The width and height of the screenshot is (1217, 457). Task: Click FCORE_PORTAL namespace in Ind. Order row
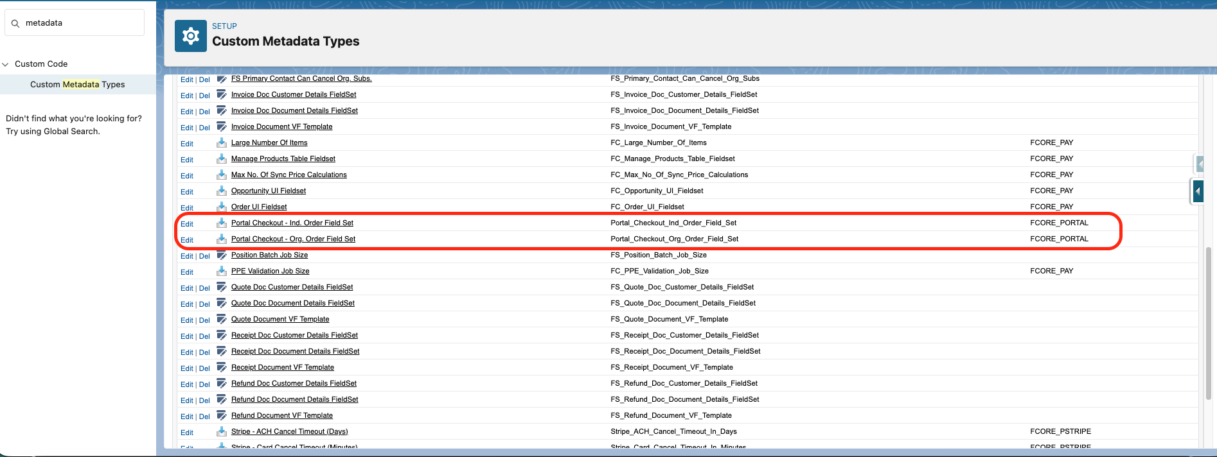click(x=1059, y=223)
